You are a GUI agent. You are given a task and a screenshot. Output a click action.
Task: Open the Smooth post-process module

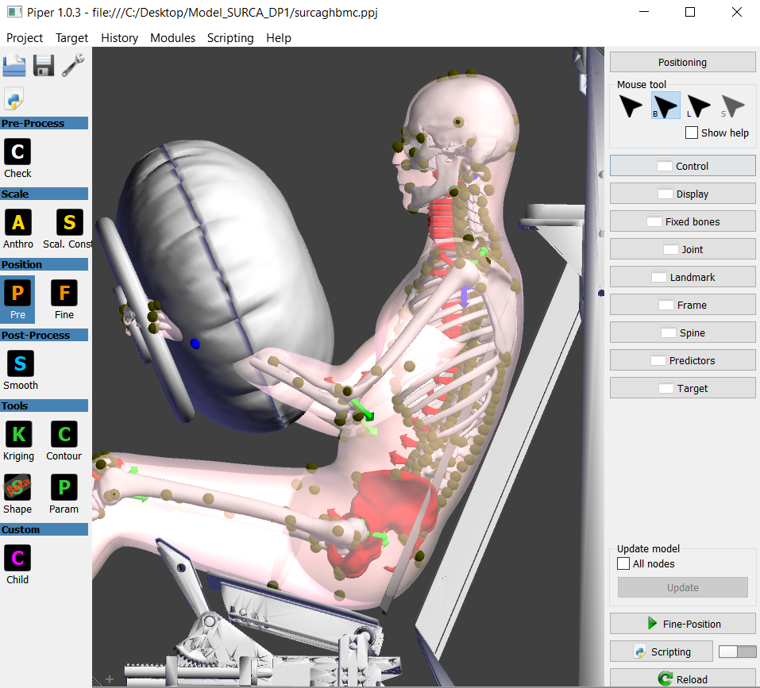pyautogui.click(x=21, y=371)
